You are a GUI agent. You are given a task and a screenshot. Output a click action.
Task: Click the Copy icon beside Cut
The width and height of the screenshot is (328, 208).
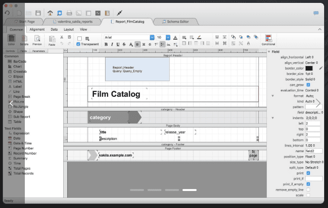click(x=69, y=37)
